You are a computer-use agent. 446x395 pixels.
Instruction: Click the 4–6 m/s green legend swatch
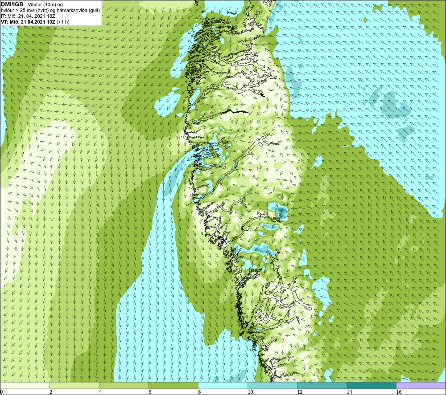[x=124, y=386]
